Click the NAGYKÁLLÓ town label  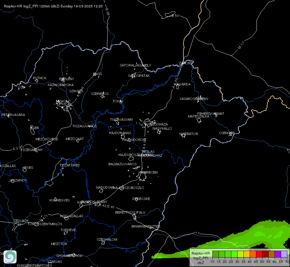click(x=162, y=128)
